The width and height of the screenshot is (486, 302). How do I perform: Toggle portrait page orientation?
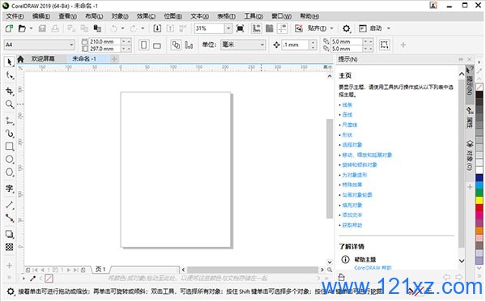[143, 45]
